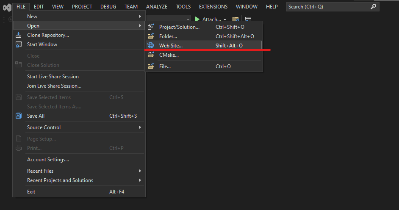Screen dimensions: 399x210
Task: Open the TOOLS menu
Action: pos(183,7)
